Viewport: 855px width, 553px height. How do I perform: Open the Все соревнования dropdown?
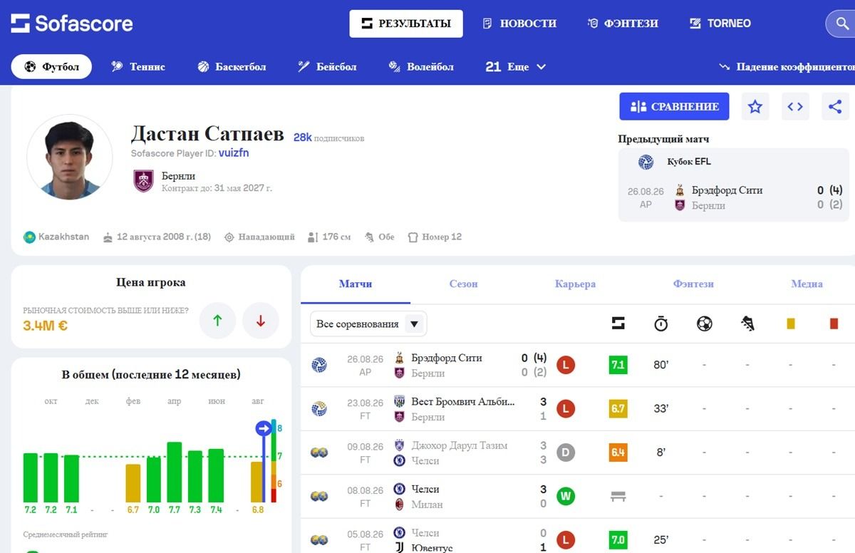point(368,324)
